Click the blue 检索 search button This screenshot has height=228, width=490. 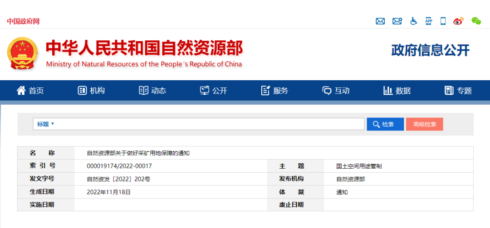point(385,124)
